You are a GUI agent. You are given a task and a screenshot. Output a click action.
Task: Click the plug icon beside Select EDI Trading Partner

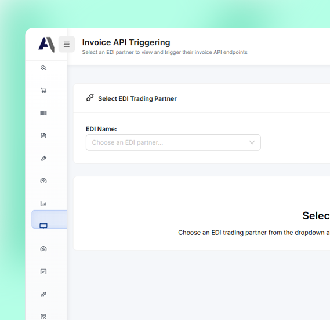point(90,98)
